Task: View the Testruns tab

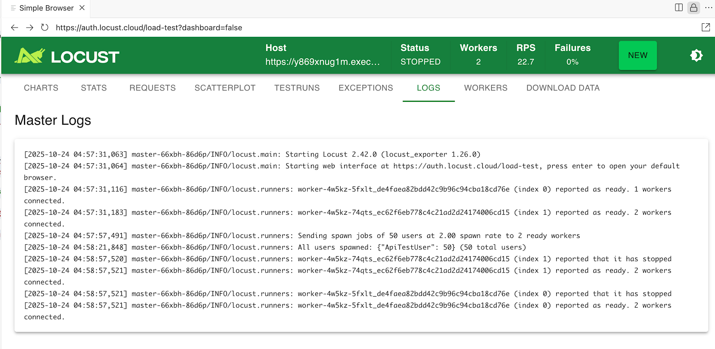Action: (297, 88)
